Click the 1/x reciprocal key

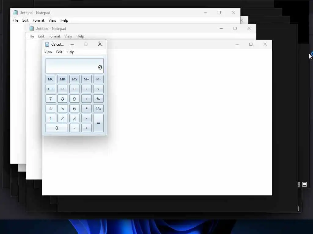click(x=98, y=108)
